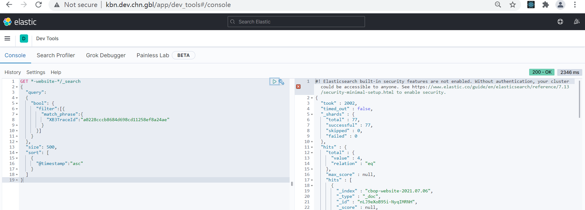Open the Help menu item
585x210 pixels.
coord(56,72)
